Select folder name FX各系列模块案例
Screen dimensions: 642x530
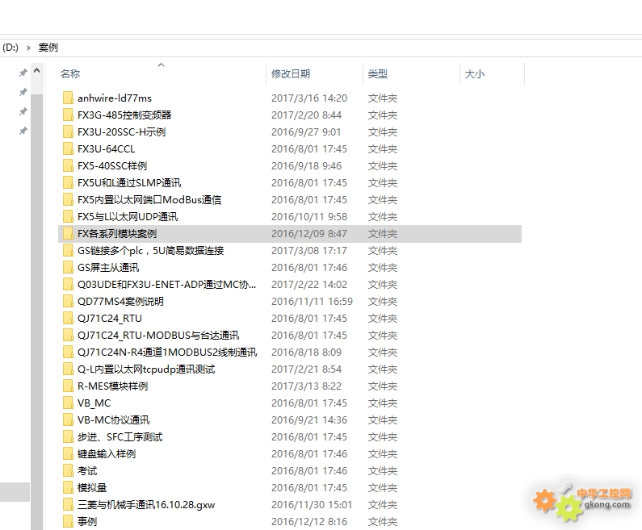117,233
